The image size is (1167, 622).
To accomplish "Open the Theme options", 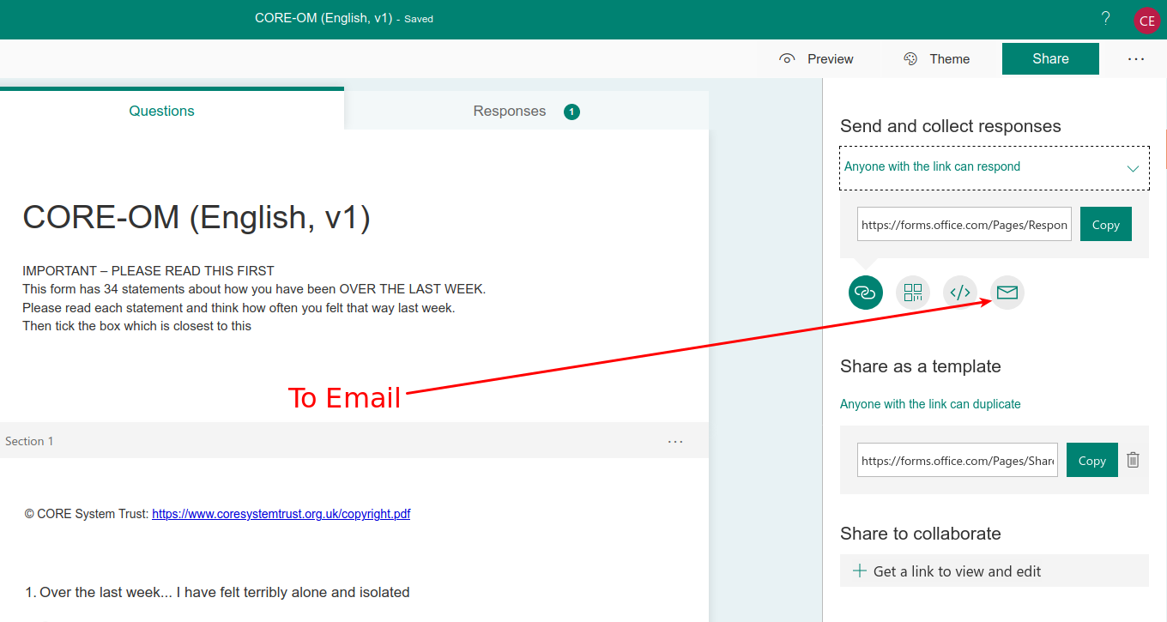I will 936,59.
